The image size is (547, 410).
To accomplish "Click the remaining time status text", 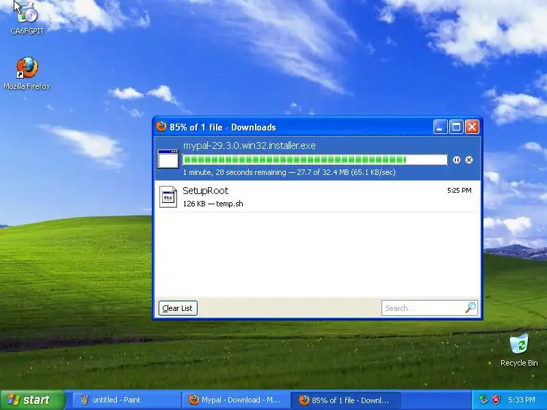I will pos(289,172).
